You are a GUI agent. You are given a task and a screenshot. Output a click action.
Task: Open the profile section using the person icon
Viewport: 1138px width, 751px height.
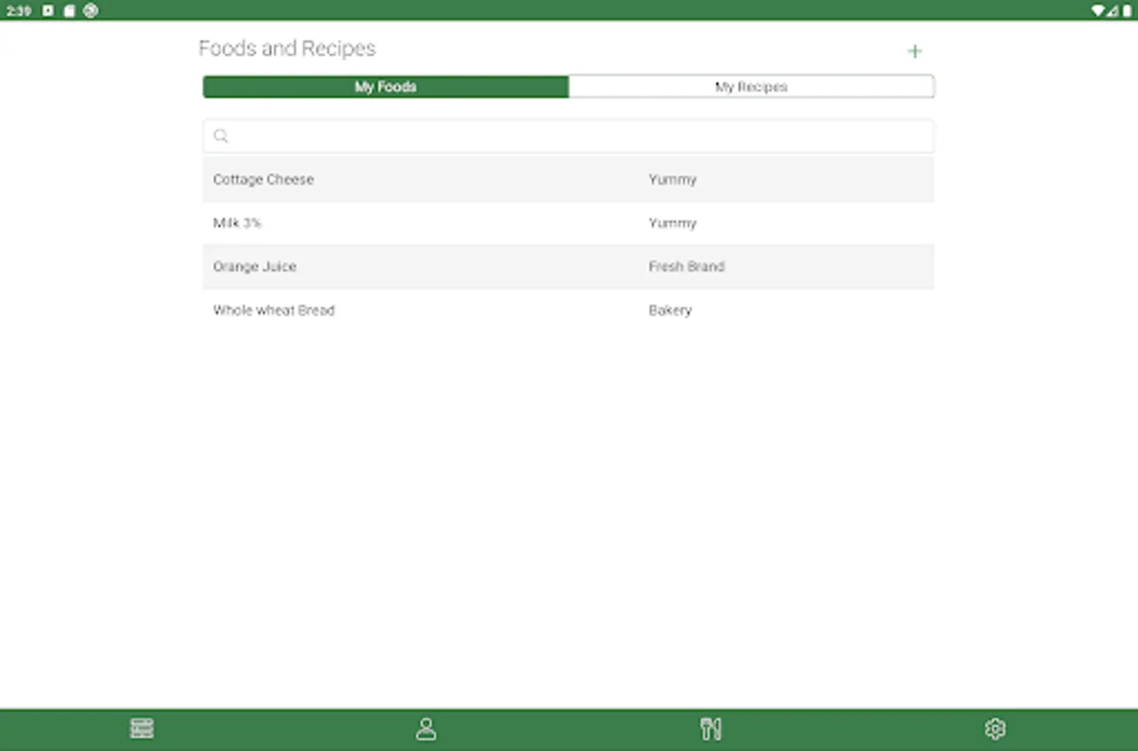[427, 728]
